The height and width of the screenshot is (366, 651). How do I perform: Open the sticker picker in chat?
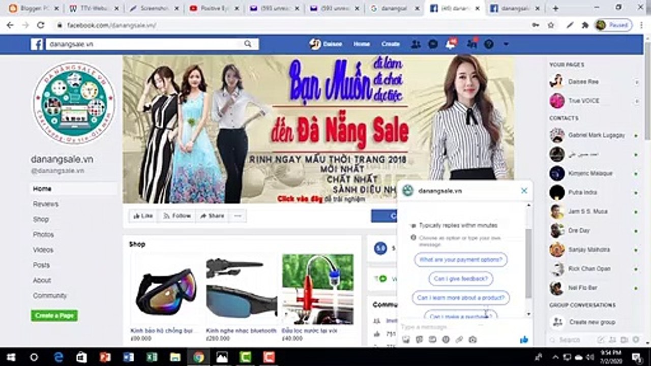pyautogui.click(x=419, y=340)
